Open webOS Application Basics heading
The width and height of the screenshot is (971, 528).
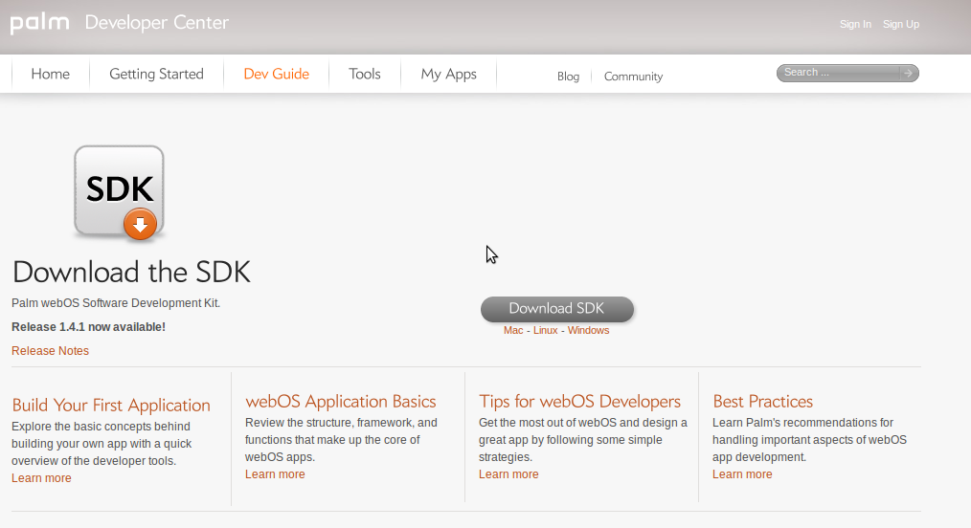click(341, 401)
